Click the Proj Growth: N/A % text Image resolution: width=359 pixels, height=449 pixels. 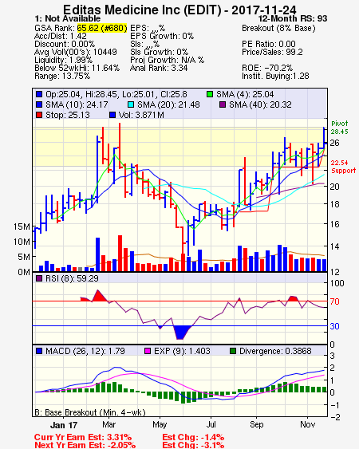[x=167, y=60]
